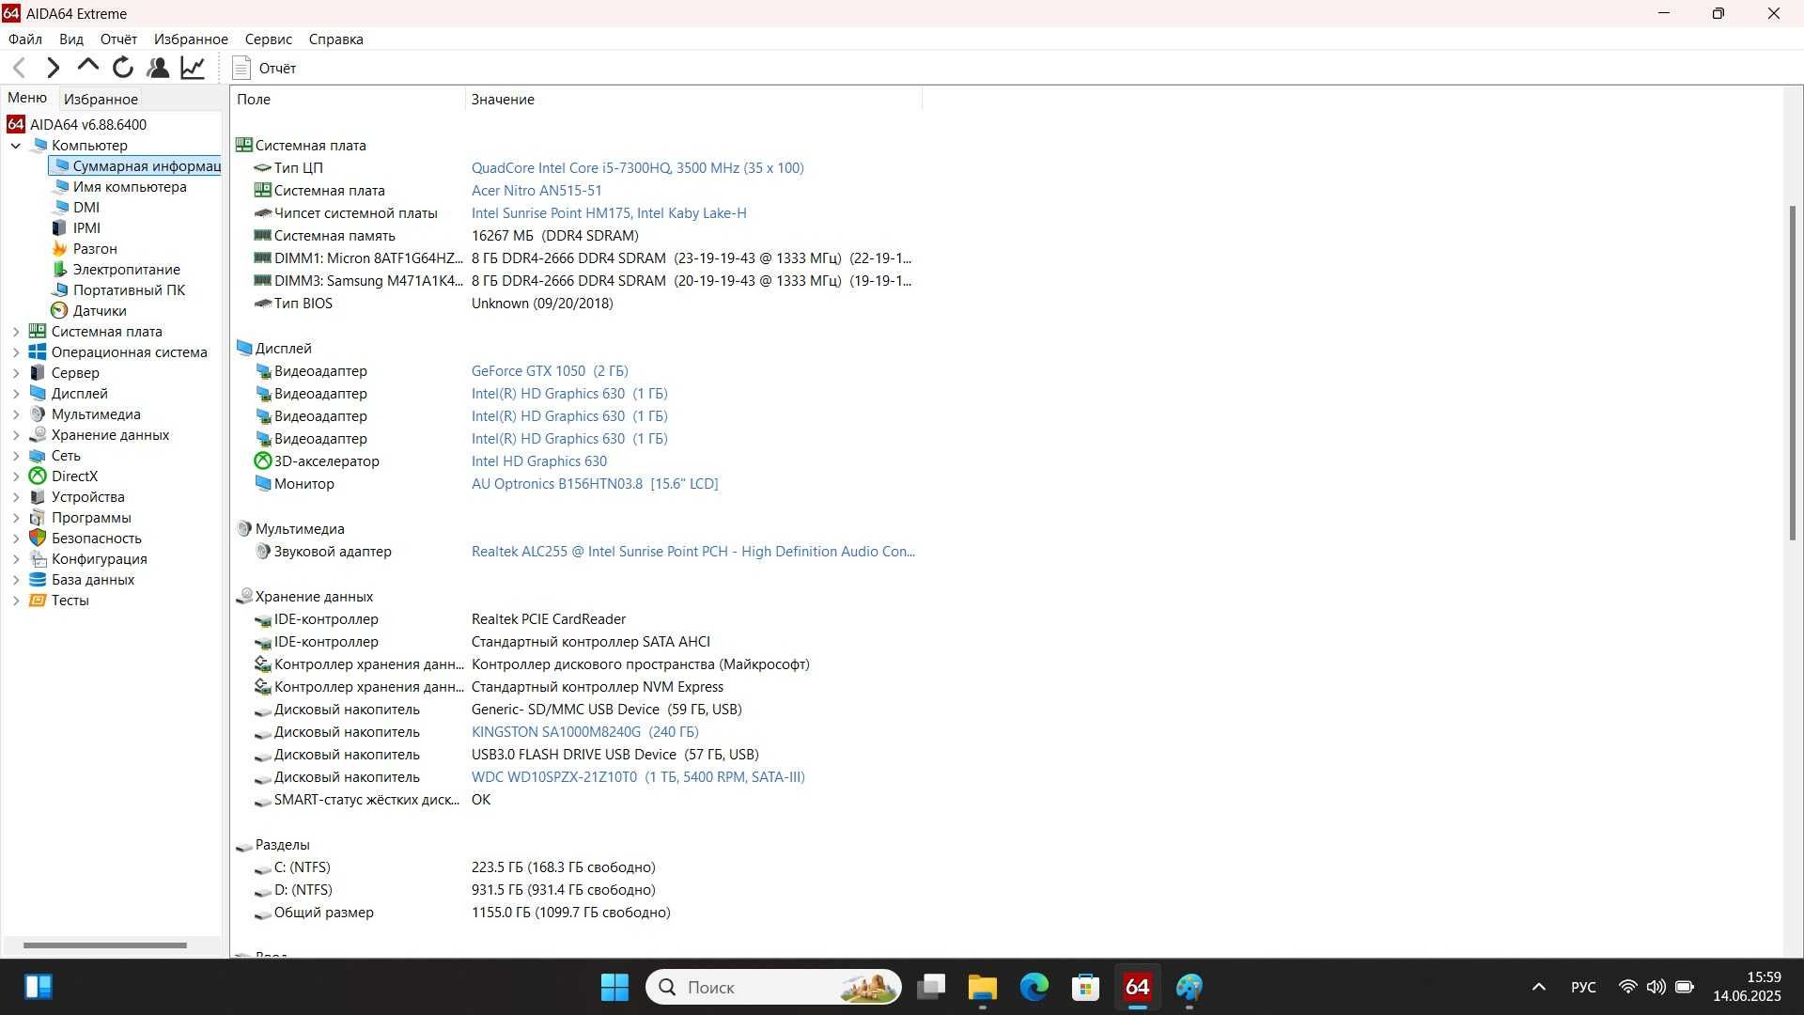Expand the DirectX tree node
Viewport: 1804px width, 1015px height.
(16, 476)
